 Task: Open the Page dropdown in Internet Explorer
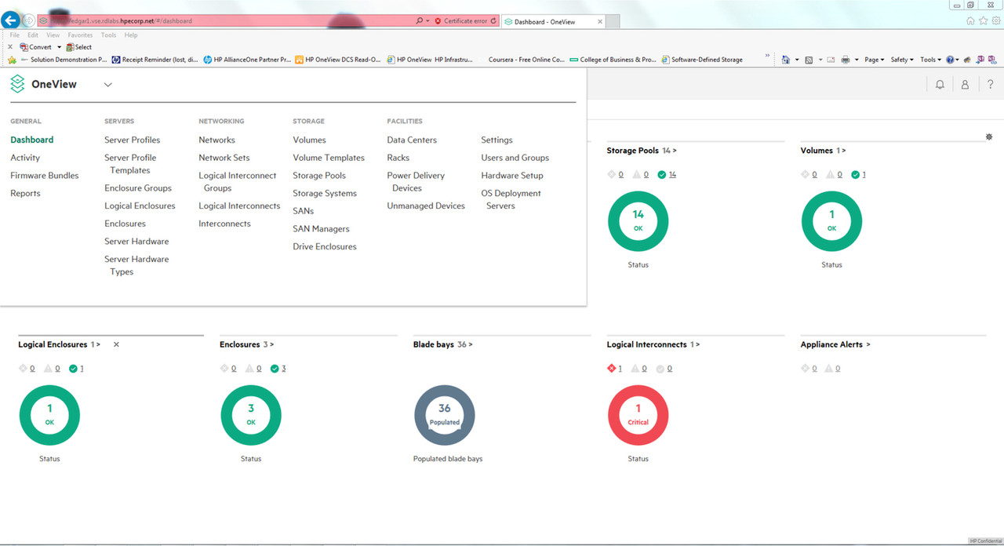[x=873, y=59]
